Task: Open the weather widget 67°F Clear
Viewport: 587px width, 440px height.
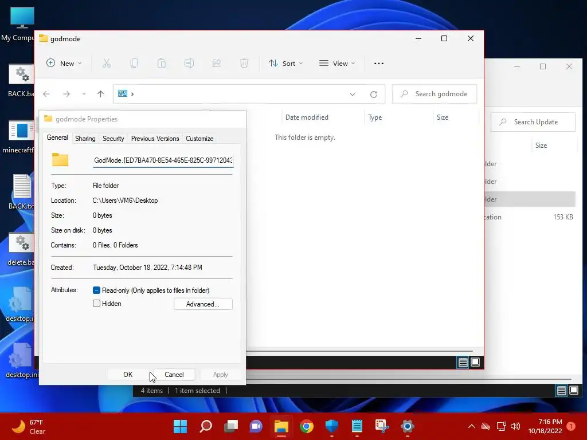Action: click(x=28, y=426)
